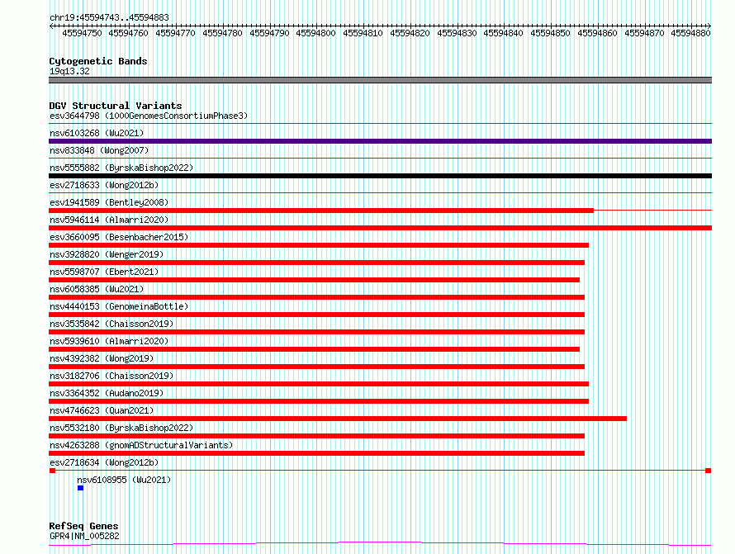Click nsv3928820 (Wenger2019) variant label
Screen dimensions: 735x554
point(107,254)
